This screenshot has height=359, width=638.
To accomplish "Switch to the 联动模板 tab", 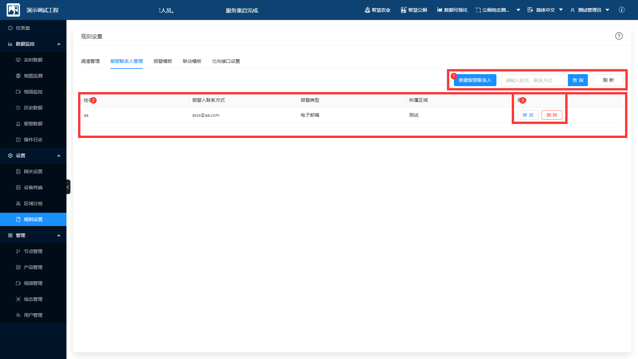I will click(192, 61).
